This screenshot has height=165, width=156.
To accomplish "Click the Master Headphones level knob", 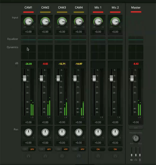I will pos(136,138).
